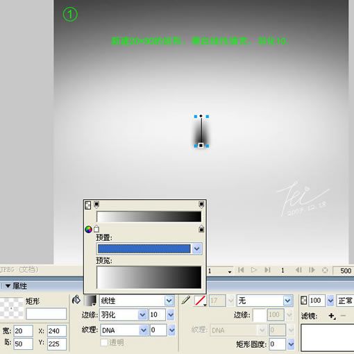The width and height of the screenshot is (354, 354).
Task: Open the feather amount slider arrow
Action: pyautogui.click(x=171, y=315)
